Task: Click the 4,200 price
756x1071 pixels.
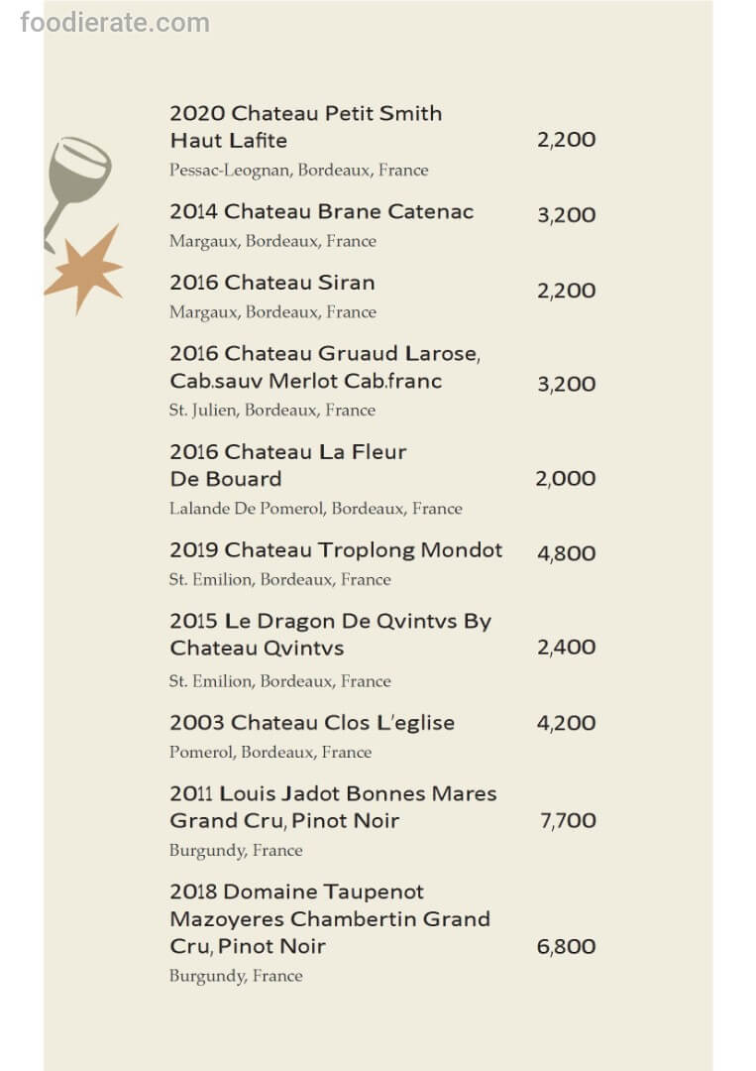Action: (x=566, y=724)
